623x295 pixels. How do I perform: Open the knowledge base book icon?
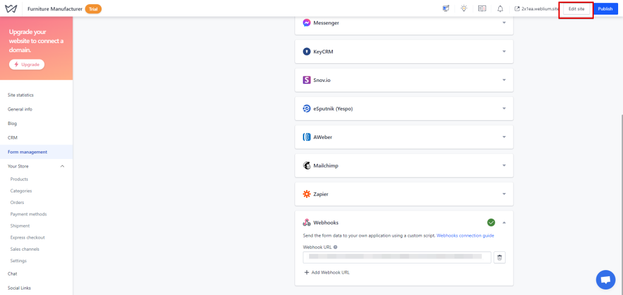482,9
